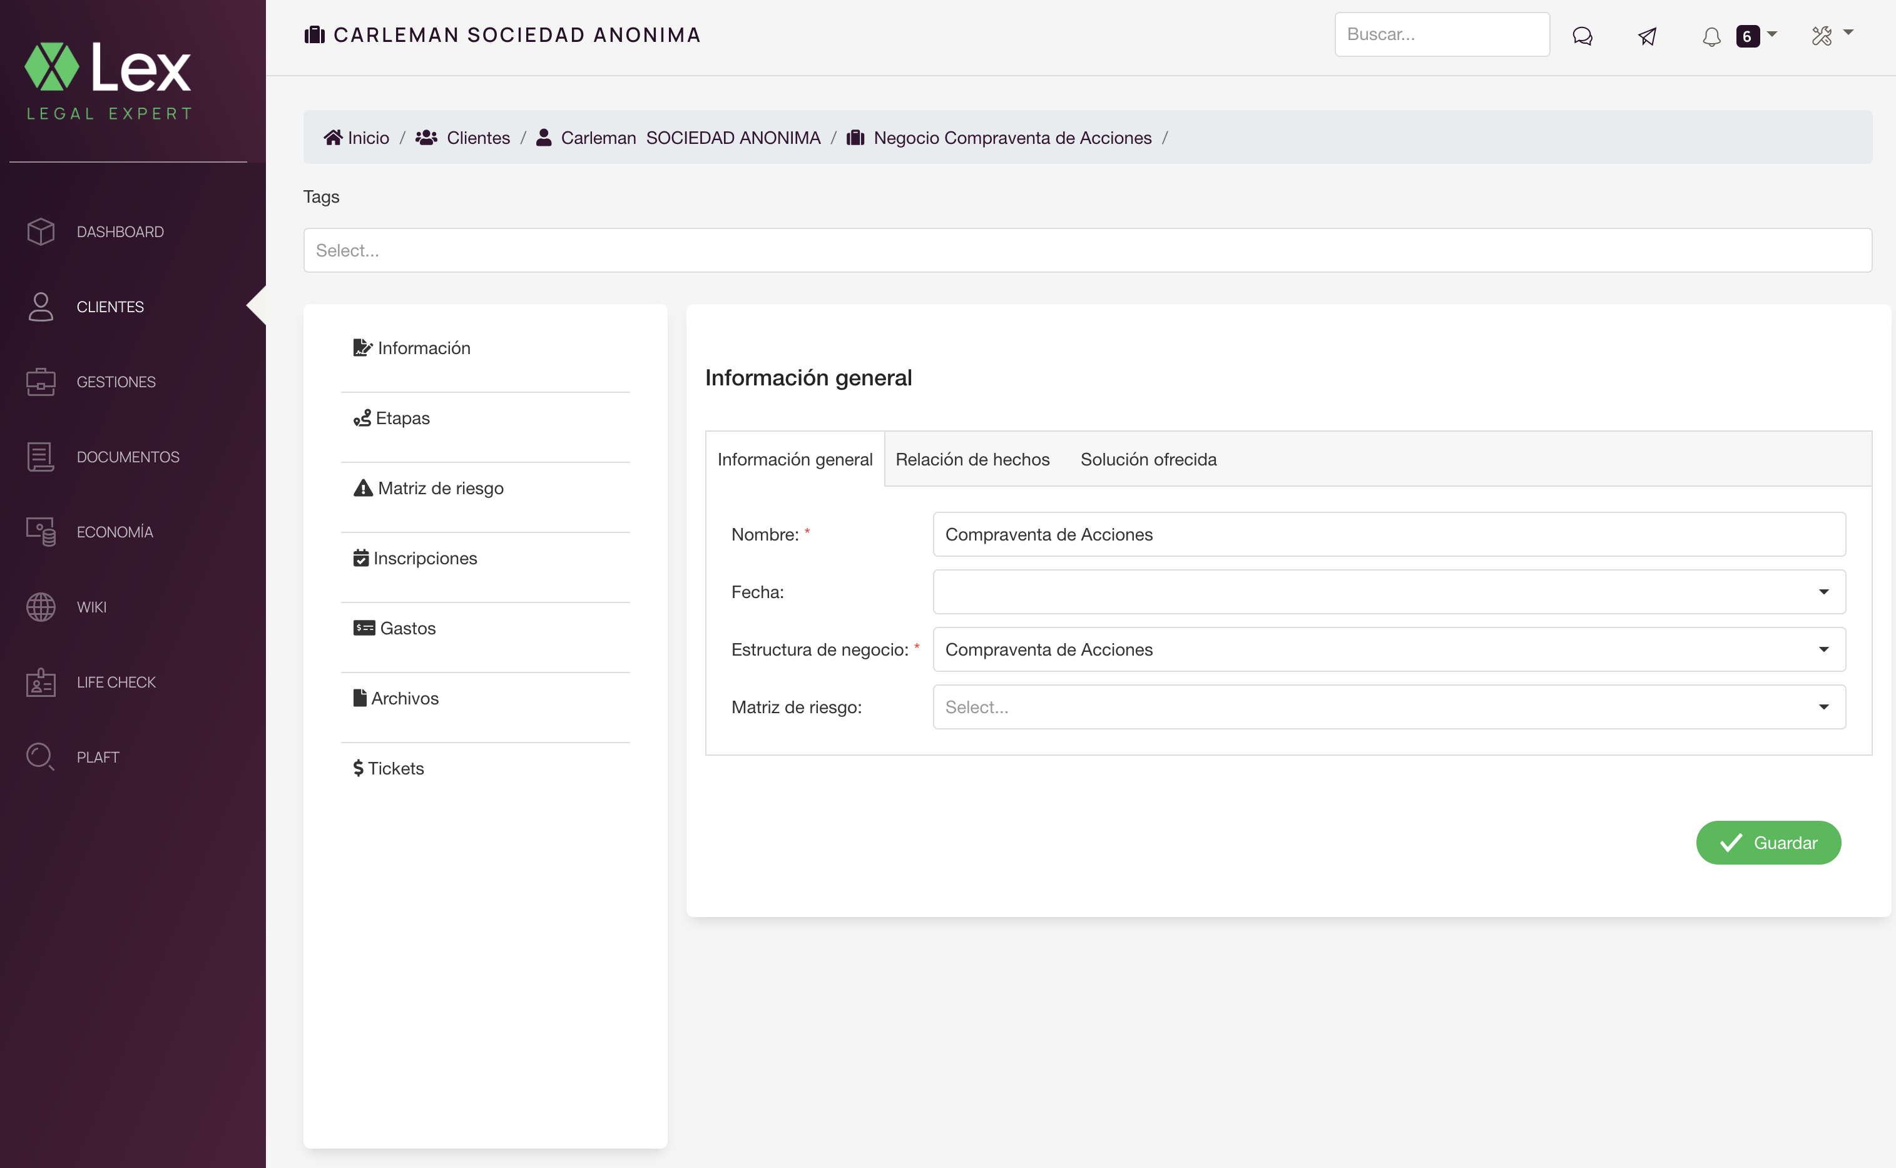Screen dimensions: 1896x1168
Task: Click the Wiki globe icon
Action: pos(40,607)
